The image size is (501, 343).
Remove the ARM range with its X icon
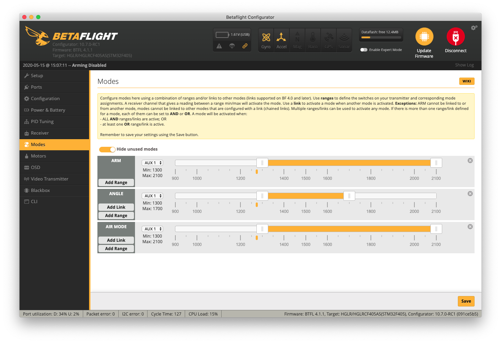click(470, 161)
